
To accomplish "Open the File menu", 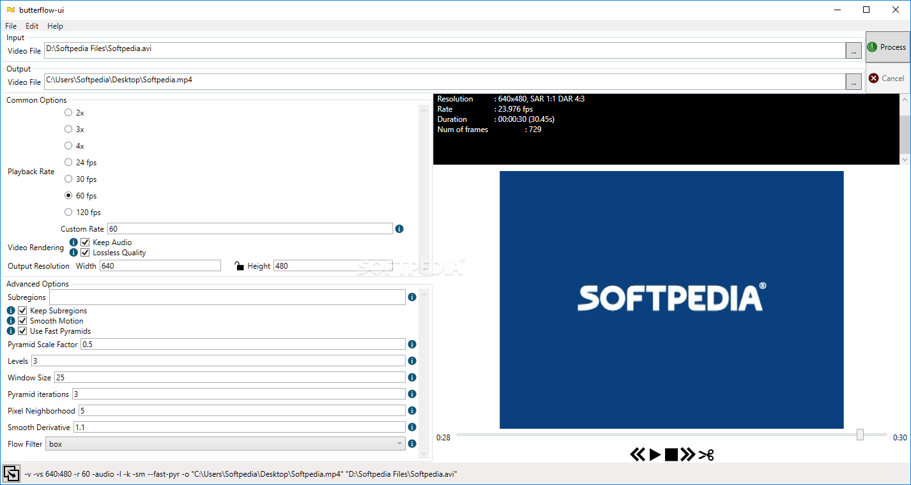I will (11, 26).
